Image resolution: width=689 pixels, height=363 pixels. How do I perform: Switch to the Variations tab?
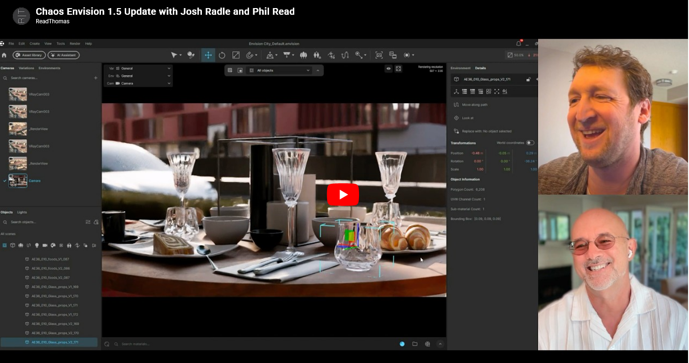coord(26,68)
